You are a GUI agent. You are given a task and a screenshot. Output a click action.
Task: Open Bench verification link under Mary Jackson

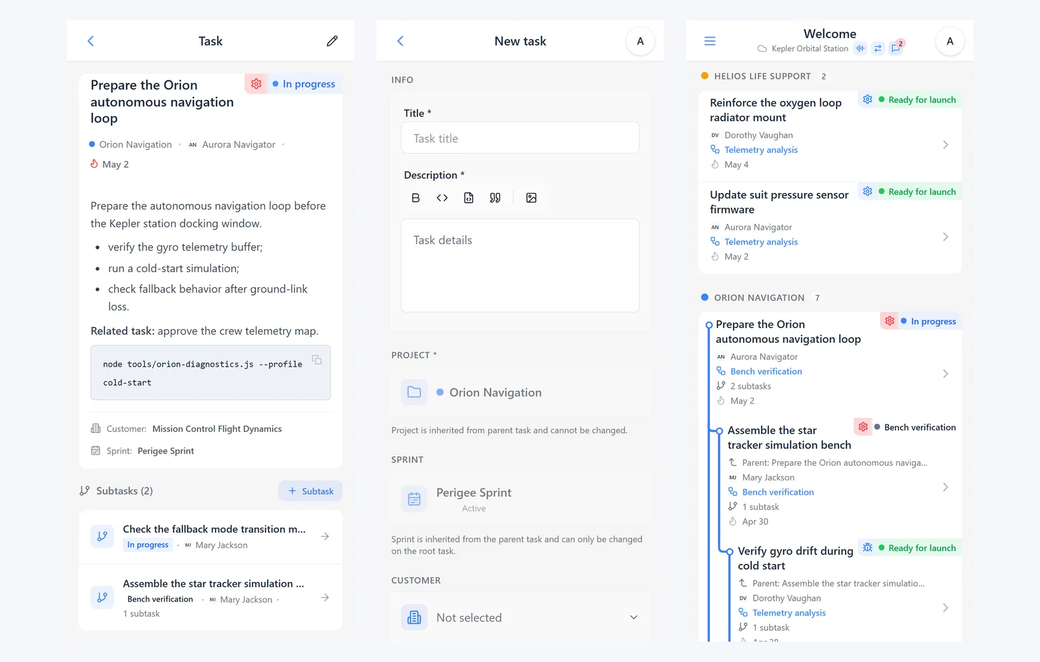[x=778, y=492]
